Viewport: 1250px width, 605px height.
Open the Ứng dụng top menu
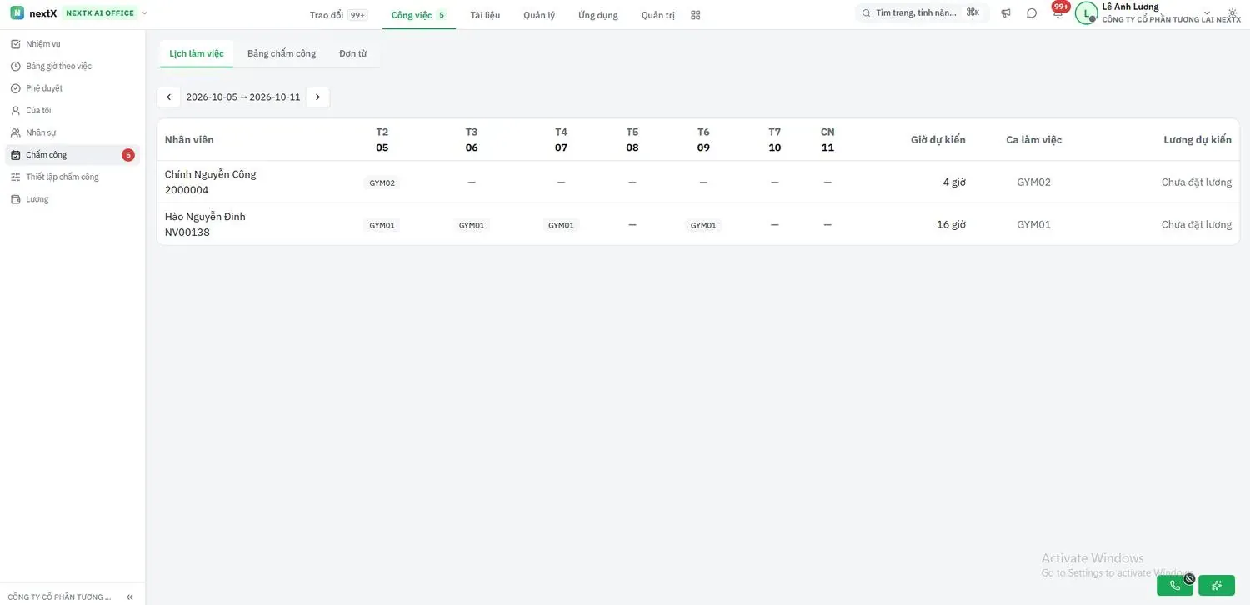[598, 15]
